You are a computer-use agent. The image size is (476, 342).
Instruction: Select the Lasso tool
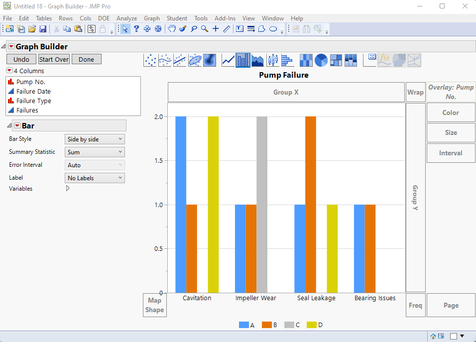194,29
